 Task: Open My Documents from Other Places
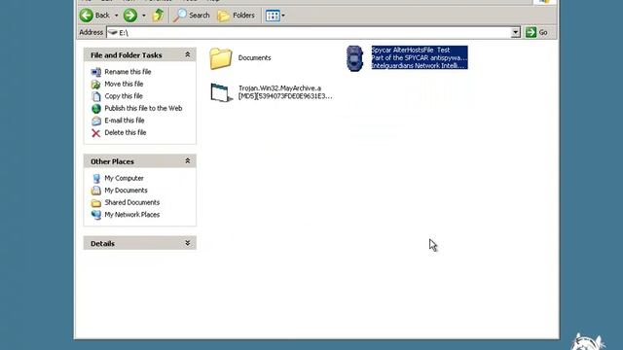(x=126, y=191)
